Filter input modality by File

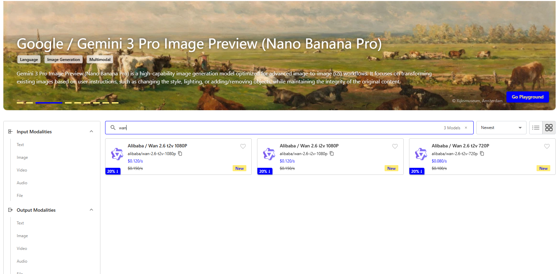click(20, 196)
